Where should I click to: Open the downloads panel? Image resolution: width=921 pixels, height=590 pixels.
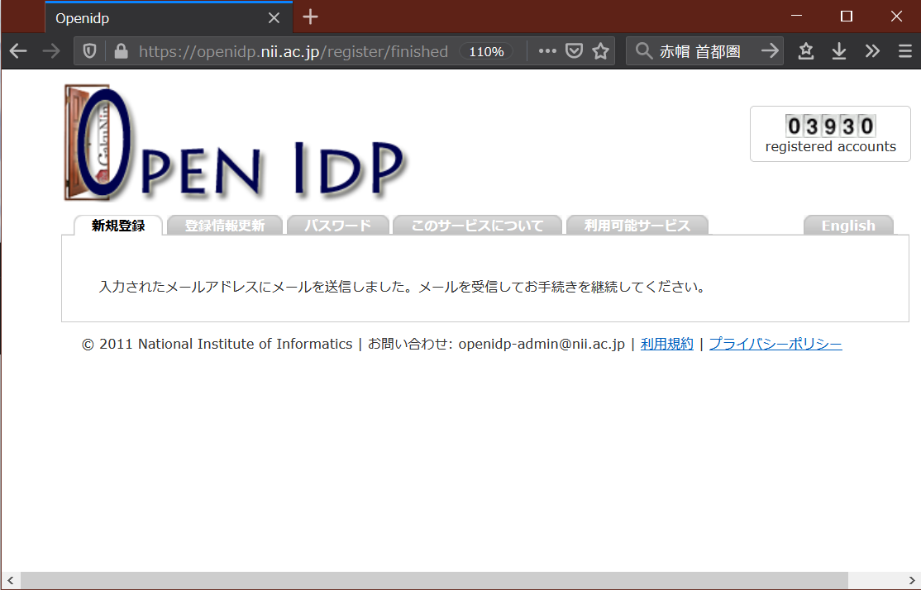839,51
